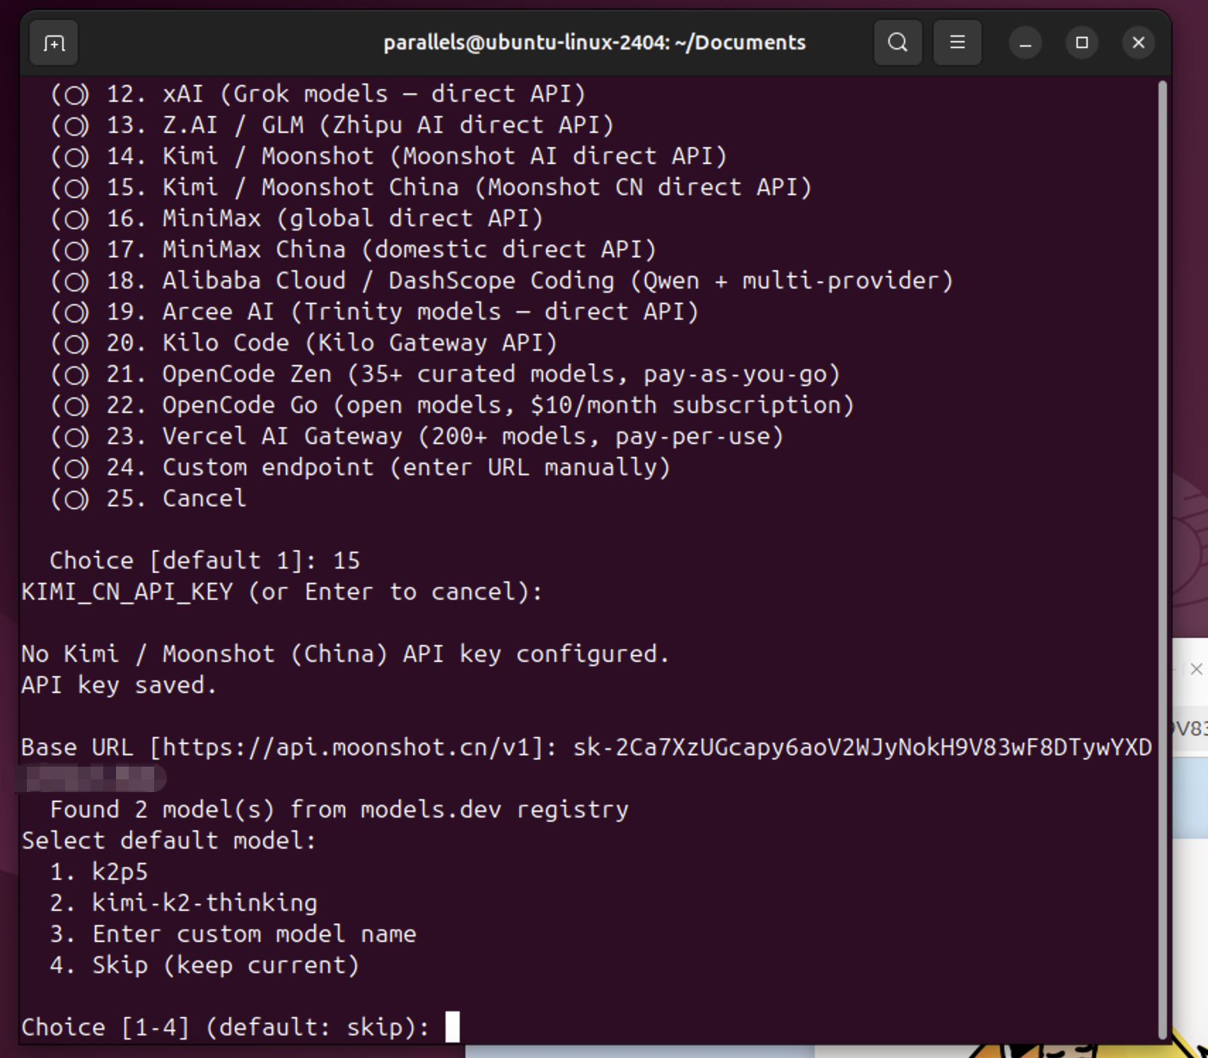Select the xAI Grok models radio option
This screenshot has height=1058, width=1208.
[x=71, y=95]
